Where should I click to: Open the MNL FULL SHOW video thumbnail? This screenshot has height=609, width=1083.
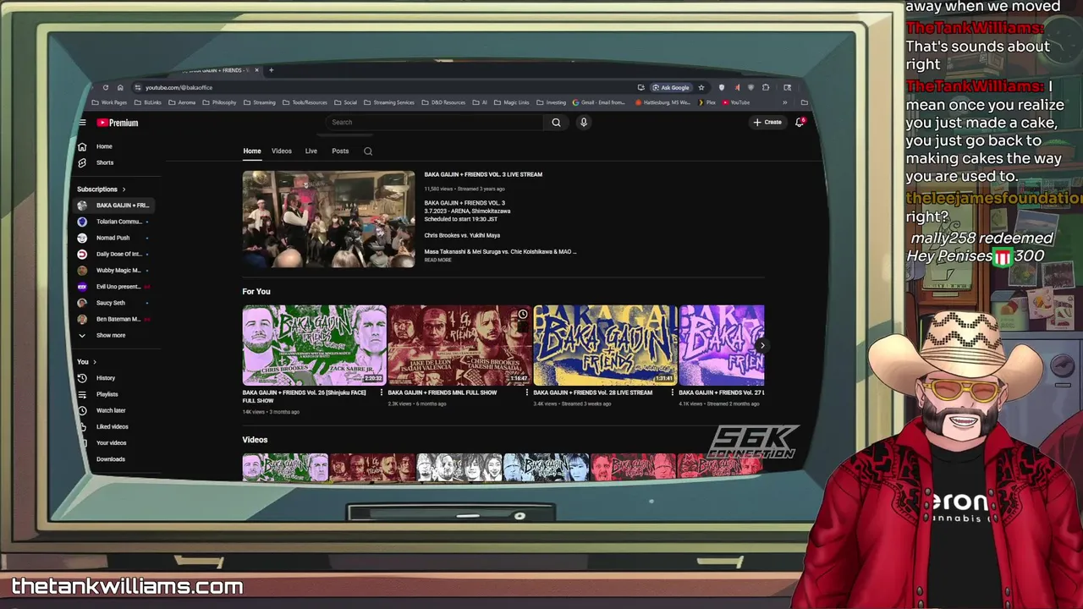[459, 345]
